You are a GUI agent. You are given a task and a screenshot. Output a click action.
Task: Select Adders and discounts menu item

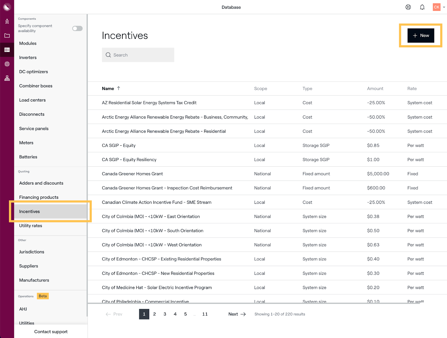(41, 183)
